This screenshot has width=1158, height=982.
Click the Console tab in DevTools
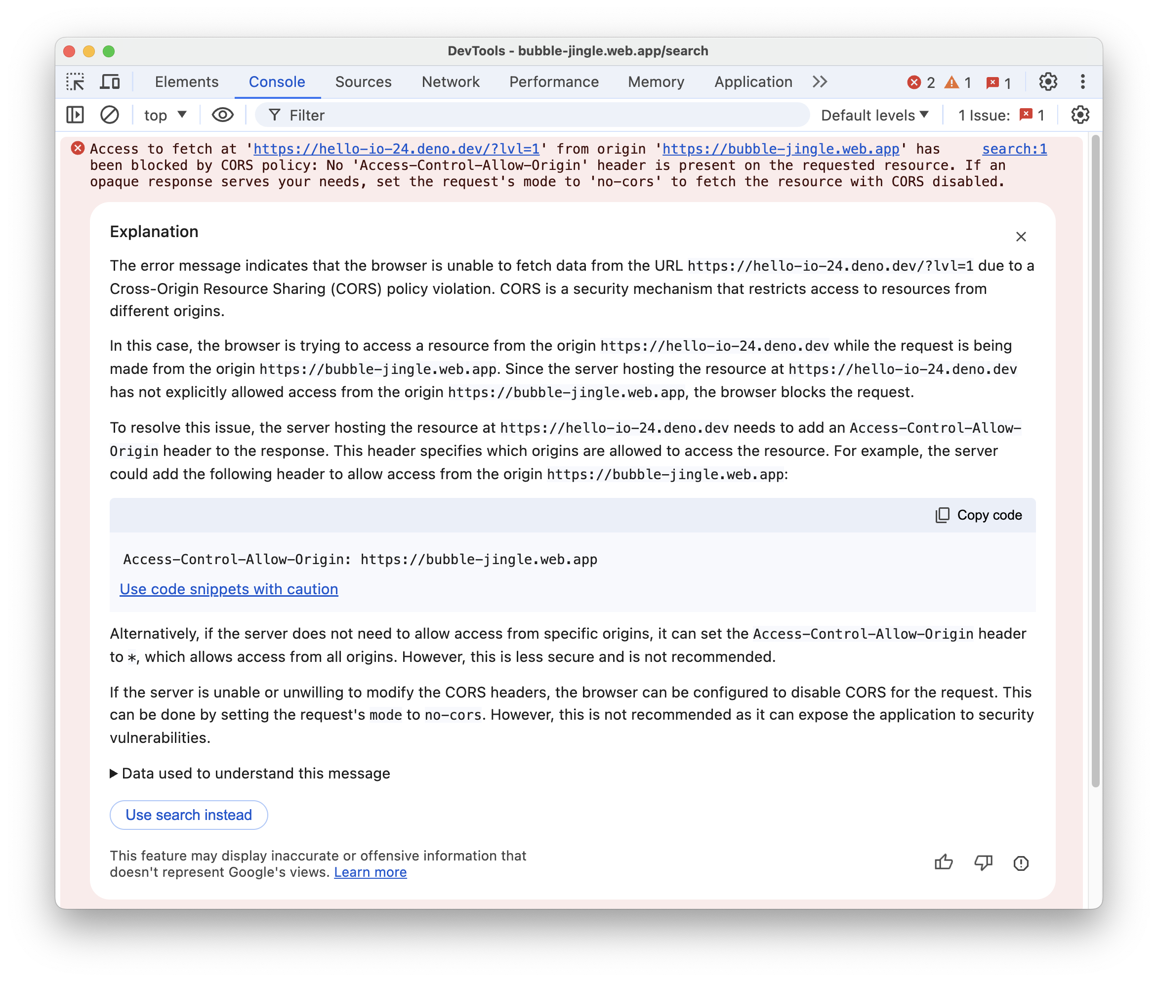(x=277, y=83)
